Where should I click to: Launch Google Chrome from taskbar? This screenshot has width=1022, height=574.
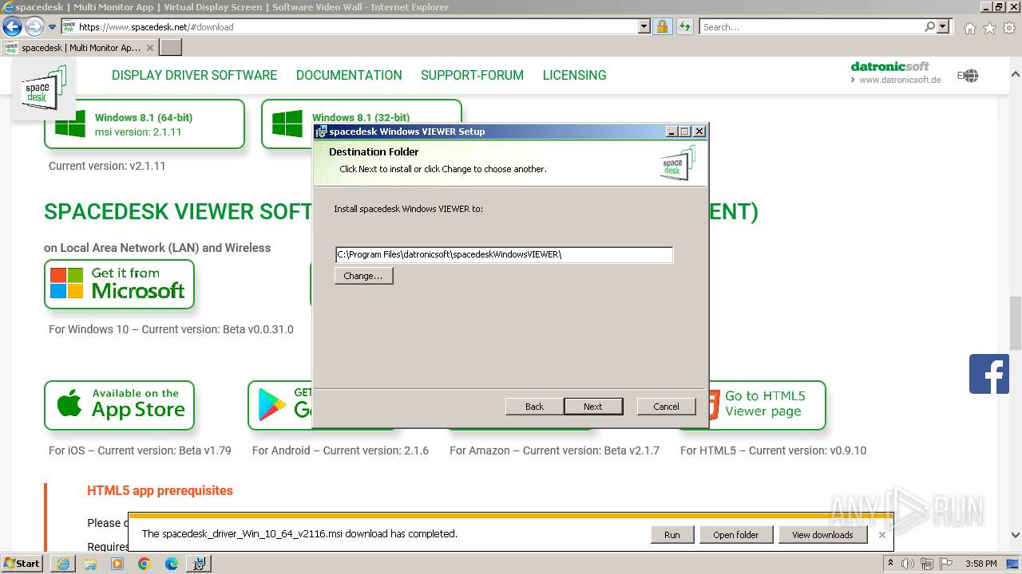pyautogui.click(x=145, y=564)
